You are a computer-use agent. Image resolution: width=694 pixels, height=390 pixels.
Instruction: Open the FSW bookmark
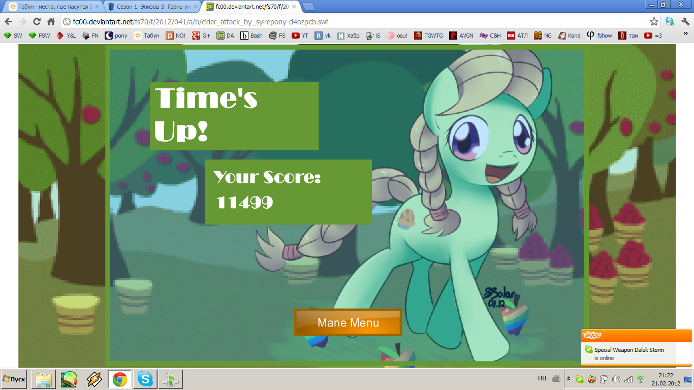click(39, 36)
